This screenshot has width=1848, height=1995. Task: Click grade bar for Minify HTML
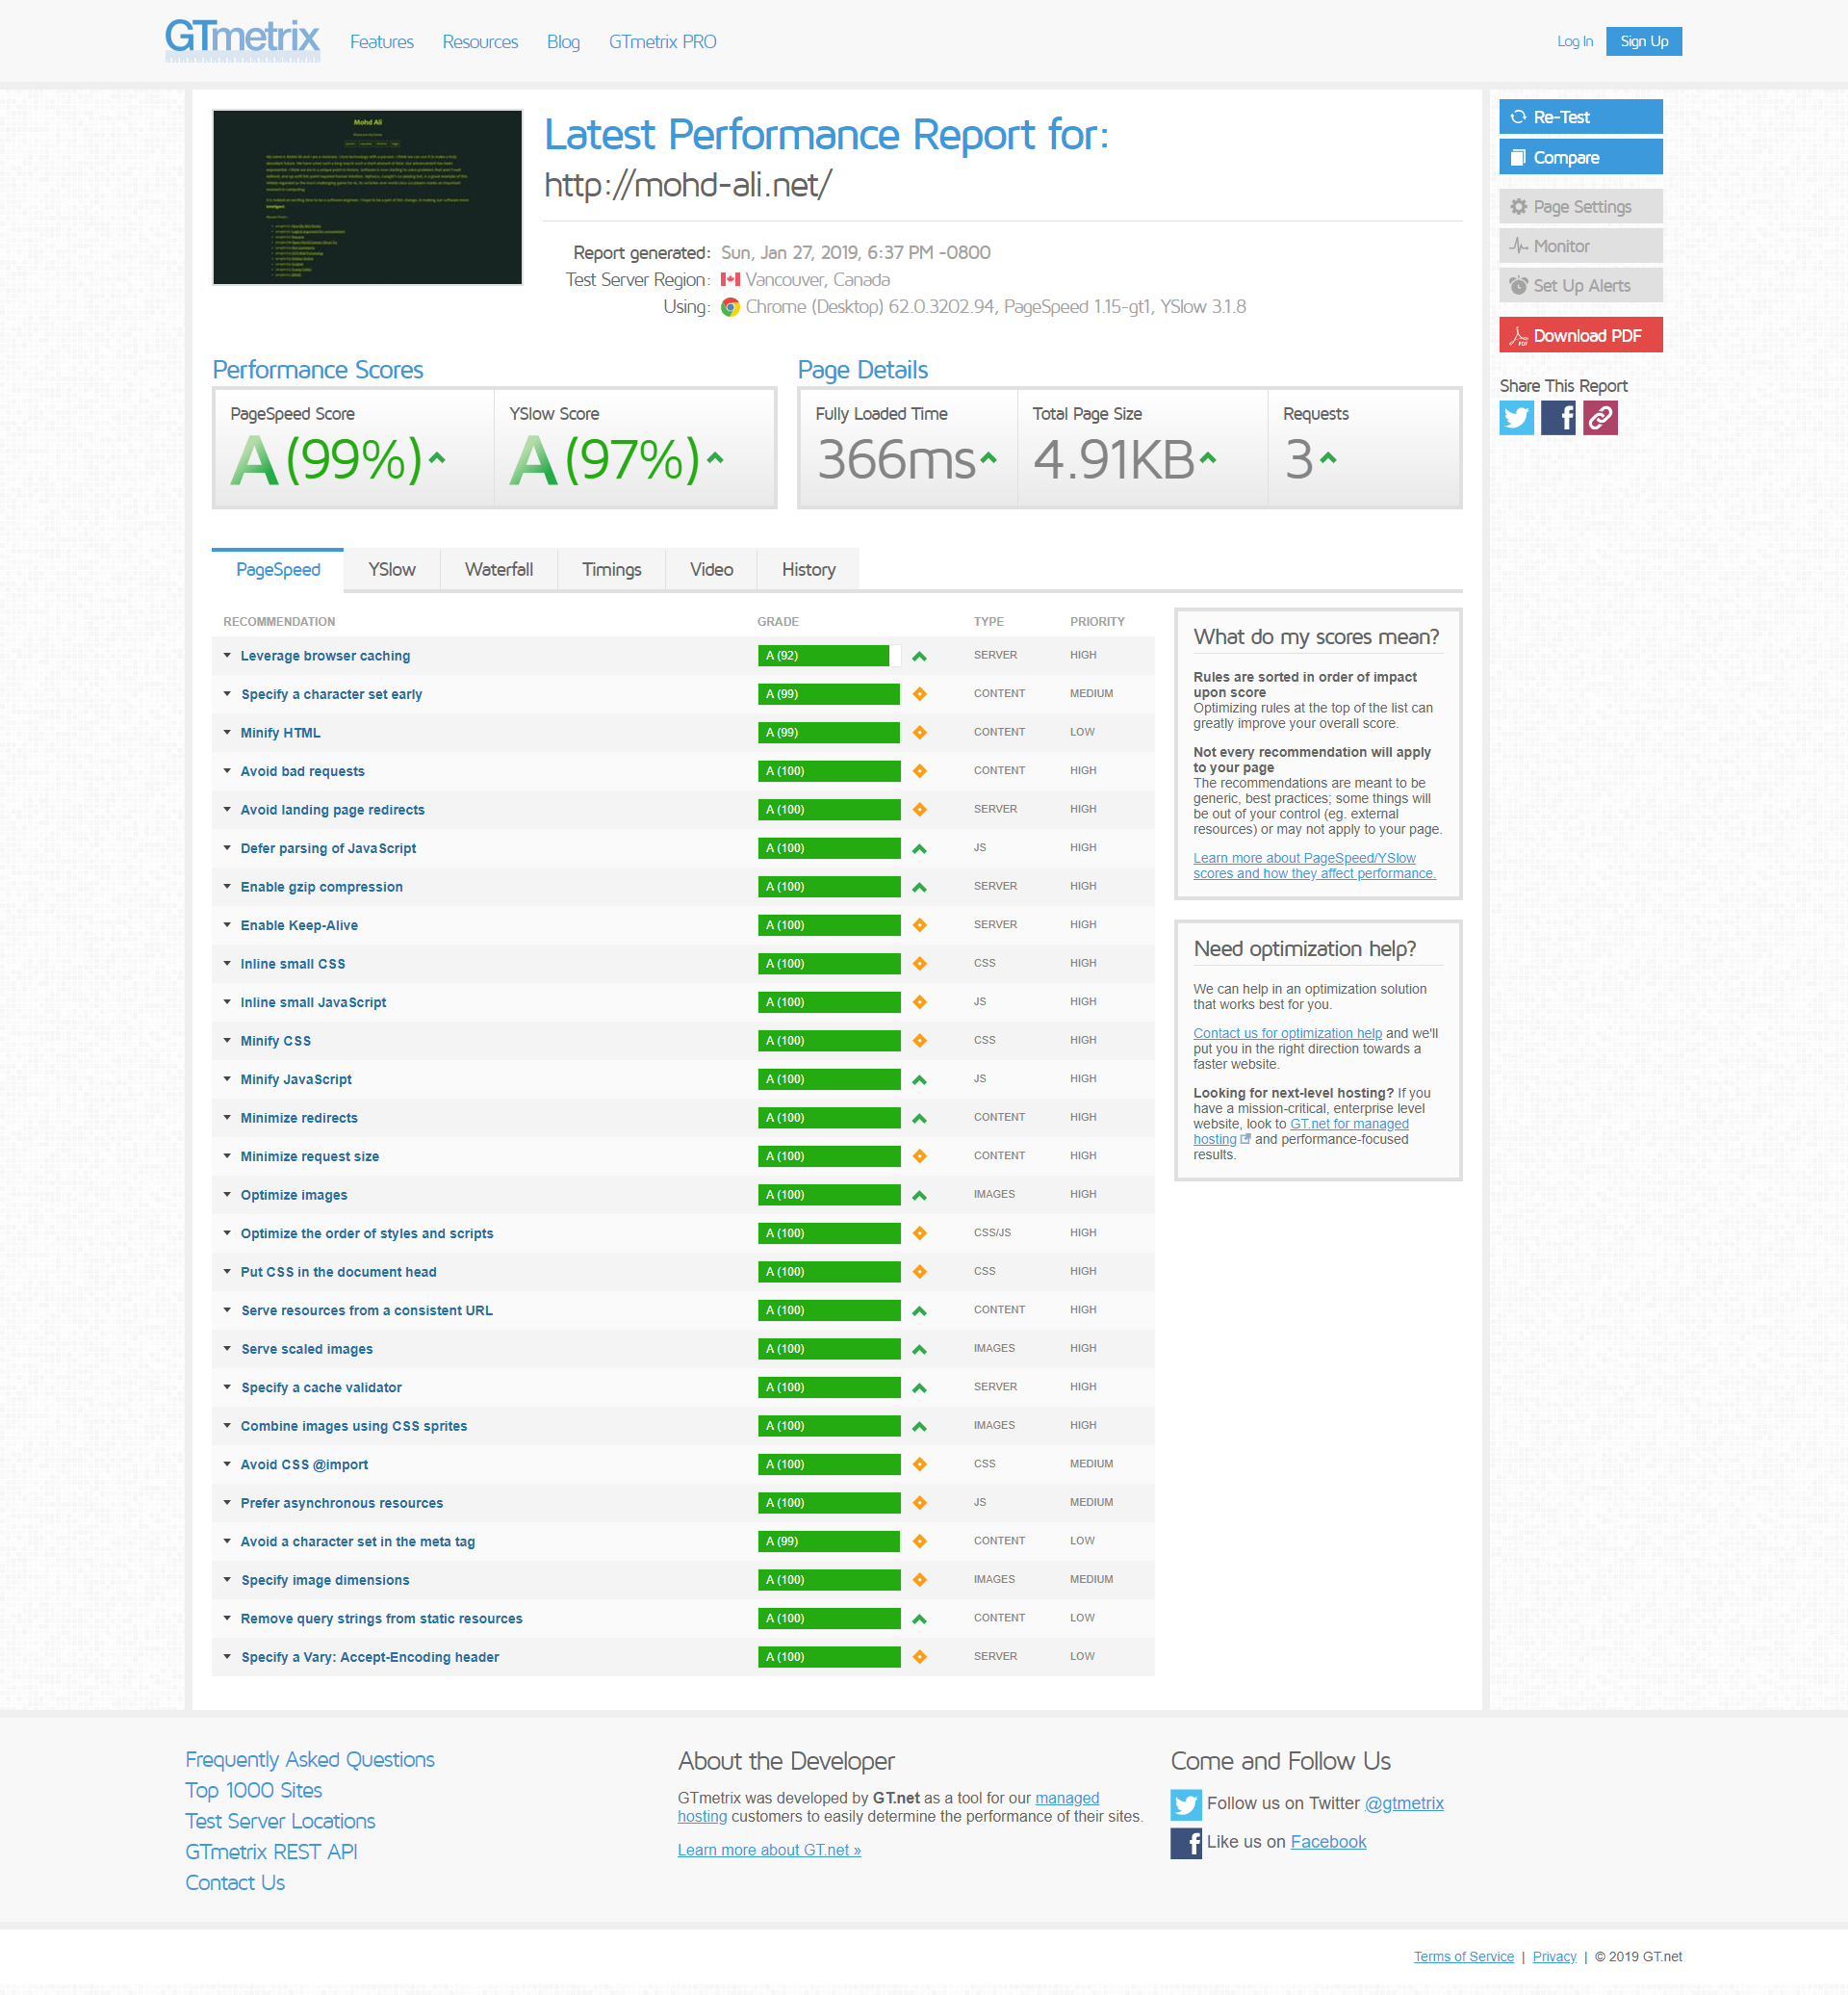[829, 734]
